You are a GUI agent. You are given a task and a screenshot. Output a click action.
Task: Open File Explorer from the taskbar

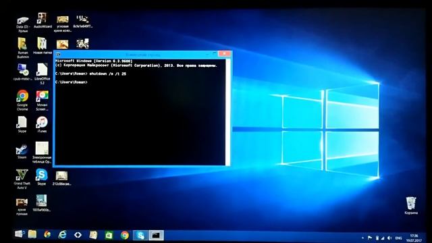[32, 234]
